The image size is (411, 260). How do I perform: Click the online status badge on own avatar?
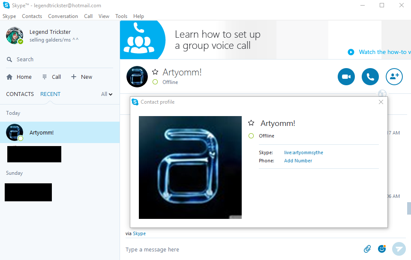(21, 42)
